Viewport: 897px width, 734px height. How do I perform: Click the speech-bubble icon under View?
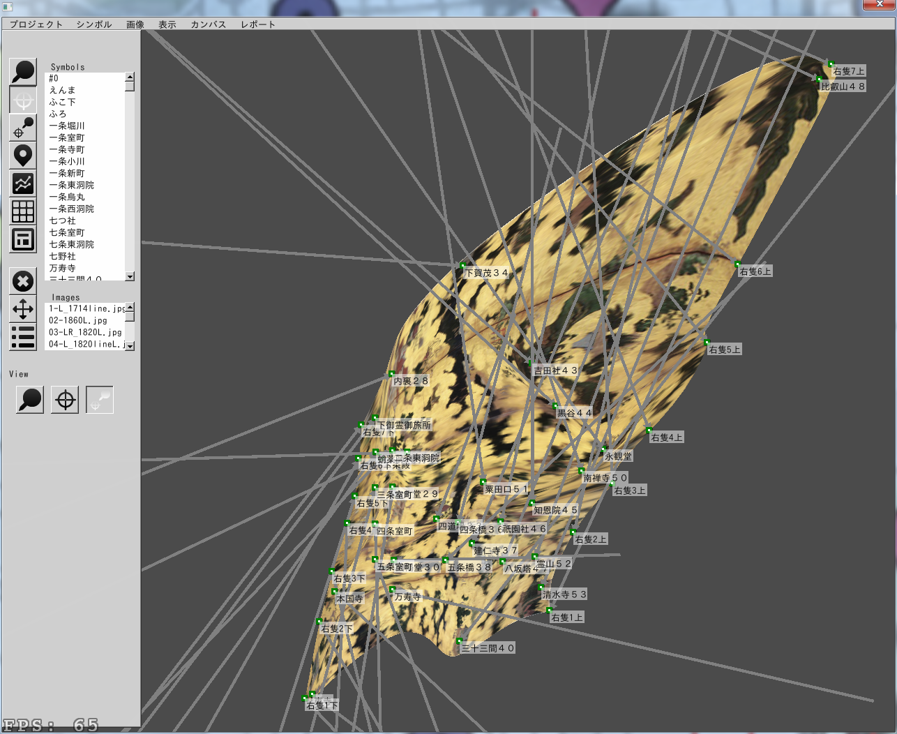point(30,400)
